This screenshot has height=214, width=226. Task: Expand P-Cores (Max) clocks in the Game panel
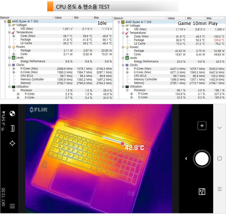tap(127, 69)
